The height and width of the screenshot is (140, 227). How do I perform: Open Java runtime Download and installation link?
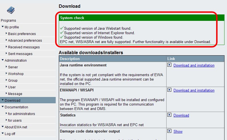point(194,66)
